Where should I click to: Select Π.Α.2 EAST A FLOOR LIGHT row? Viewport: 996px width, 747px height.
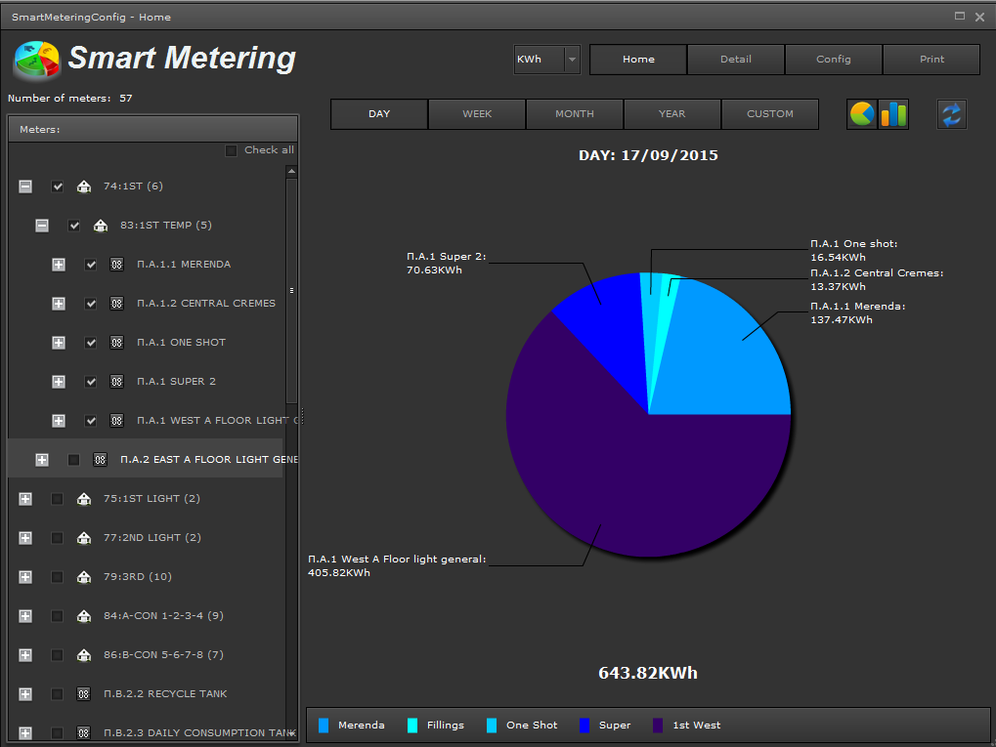pos(207,460)
